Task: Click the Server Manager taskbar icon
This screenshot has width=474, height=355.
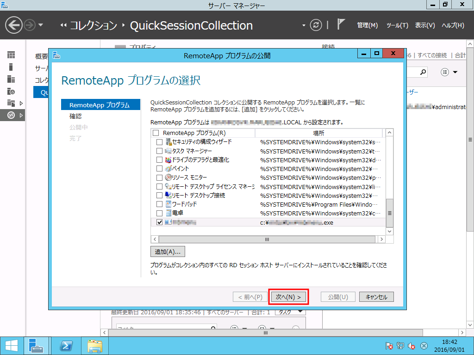Action: (36, 346)
